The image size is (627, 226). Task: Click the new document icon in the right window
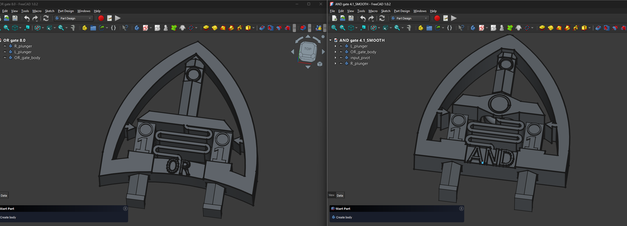[334, 18]
